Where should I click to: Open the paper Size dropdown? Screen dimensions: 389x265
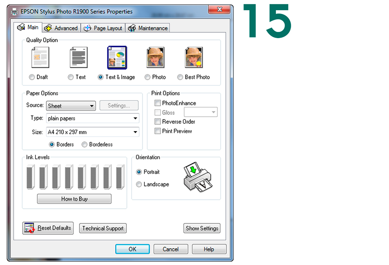[93, 132]
